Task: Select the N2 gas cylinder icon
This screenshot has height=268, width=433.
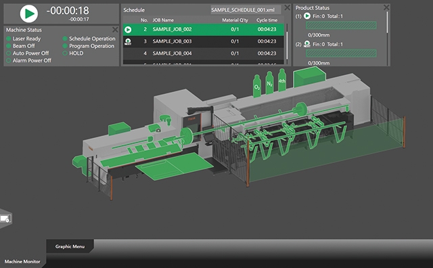Action: 269,83
